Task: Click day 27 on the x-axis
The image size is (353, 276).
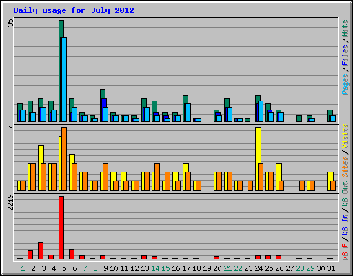Action: click(290, 268)
